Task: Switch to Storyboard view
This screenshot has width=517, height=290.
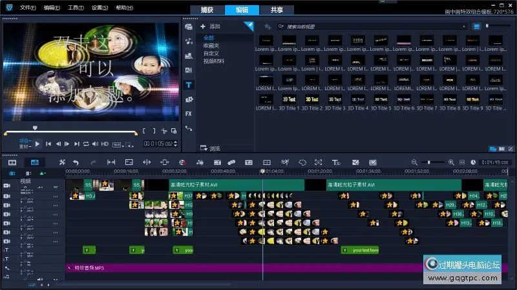Action: 12,162
